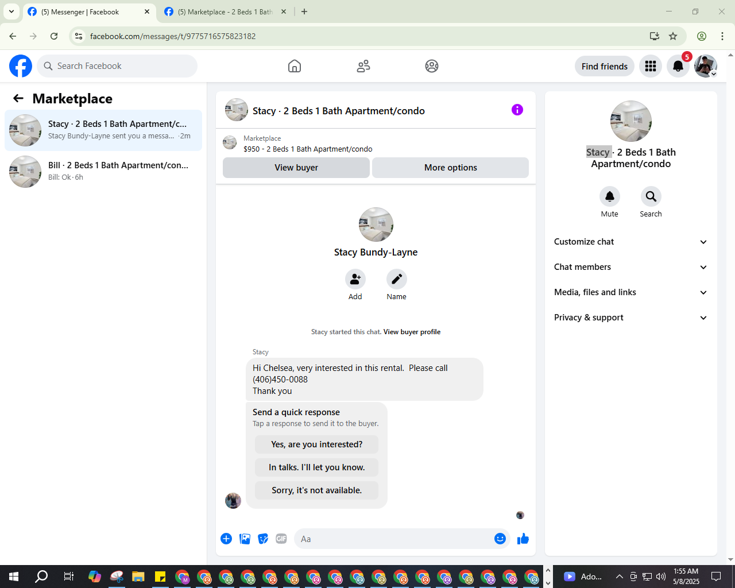Send quick response "In talks. I'll let you know."
Viewport: 735px width, 588px height.
tap(317, 467)
